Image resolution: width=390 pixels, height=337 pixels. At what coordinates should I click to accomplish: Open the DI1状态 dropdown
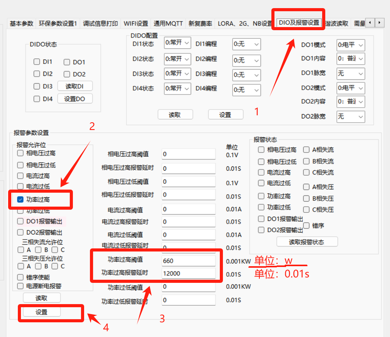click(177, 43)
